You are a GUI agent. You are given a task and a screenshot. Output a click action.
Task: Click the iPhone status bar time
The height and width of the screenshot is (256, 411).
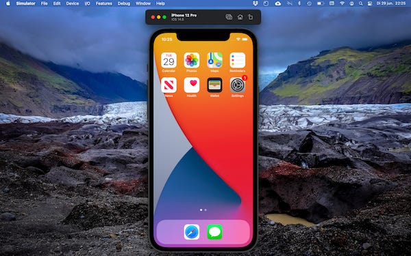(166, 40)
